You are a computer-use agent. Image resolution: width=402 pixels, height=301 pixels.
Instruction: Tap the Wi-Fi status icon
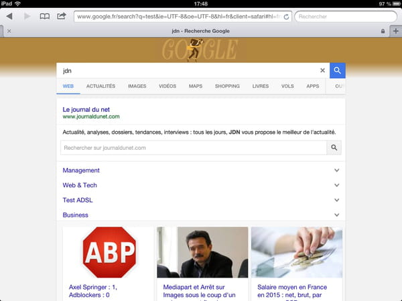coord(17,3)
